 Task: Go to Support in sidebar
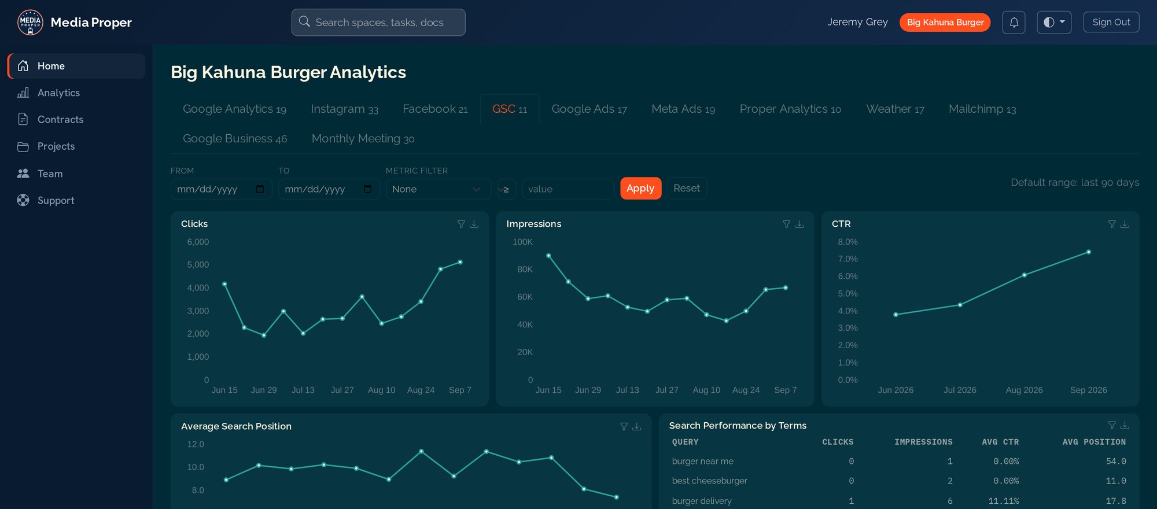tap(76, 200)
